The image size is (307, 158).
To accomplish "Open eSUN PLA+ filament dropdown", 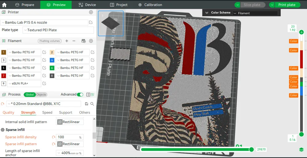I will coord(24,83).
